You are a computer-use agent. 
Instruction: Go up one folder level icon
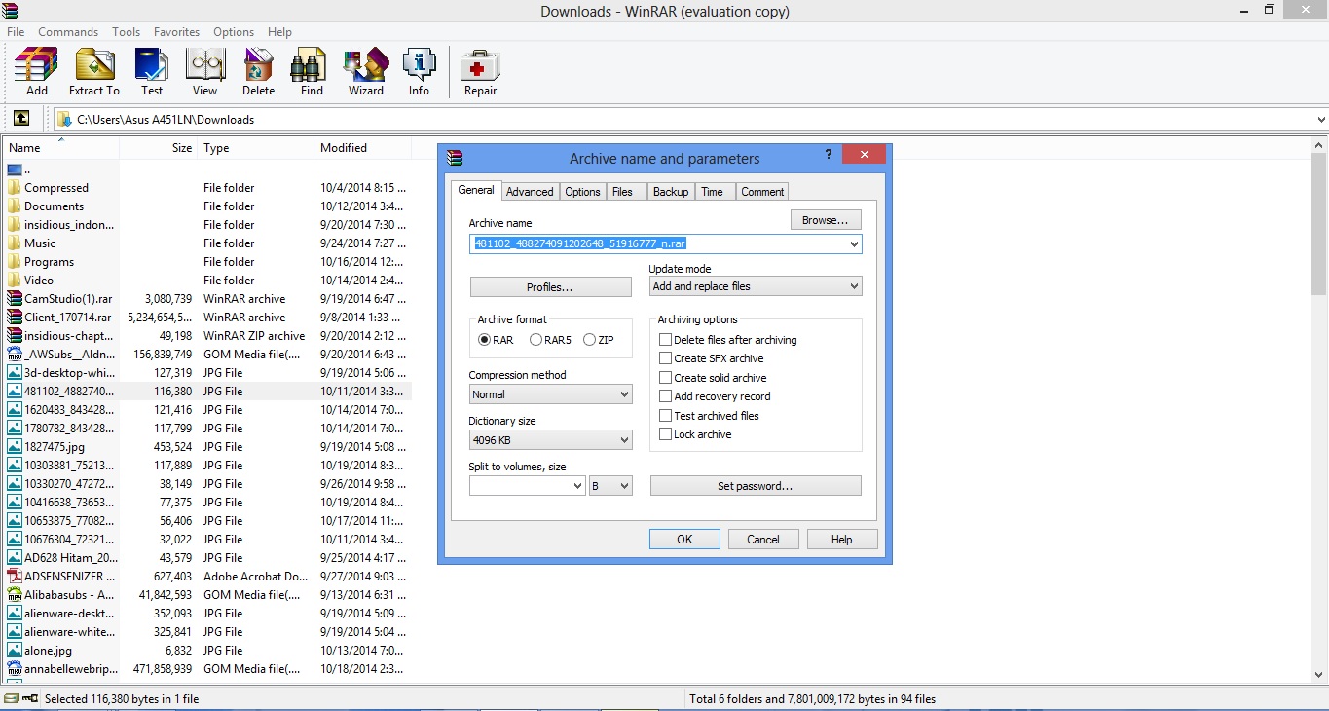pyautogui.click(x=21, y=119)
